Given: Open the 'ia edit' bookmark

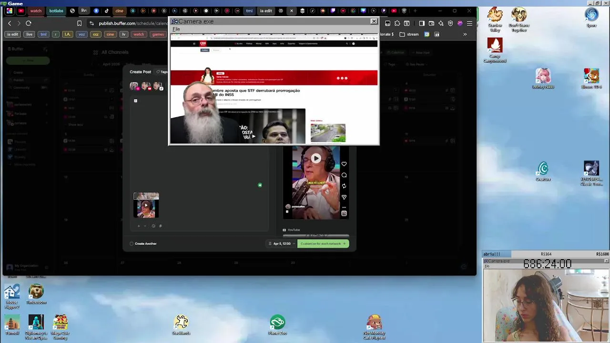Looking at the screenshot, I should [x=13, y=34].
